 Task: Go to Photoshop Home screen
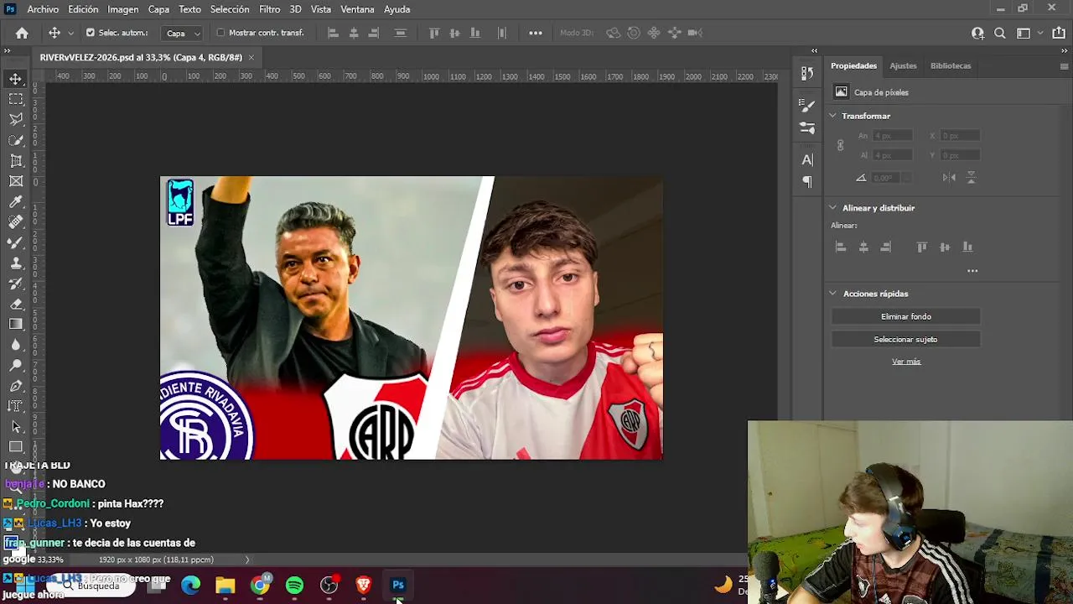pos(22,33)
